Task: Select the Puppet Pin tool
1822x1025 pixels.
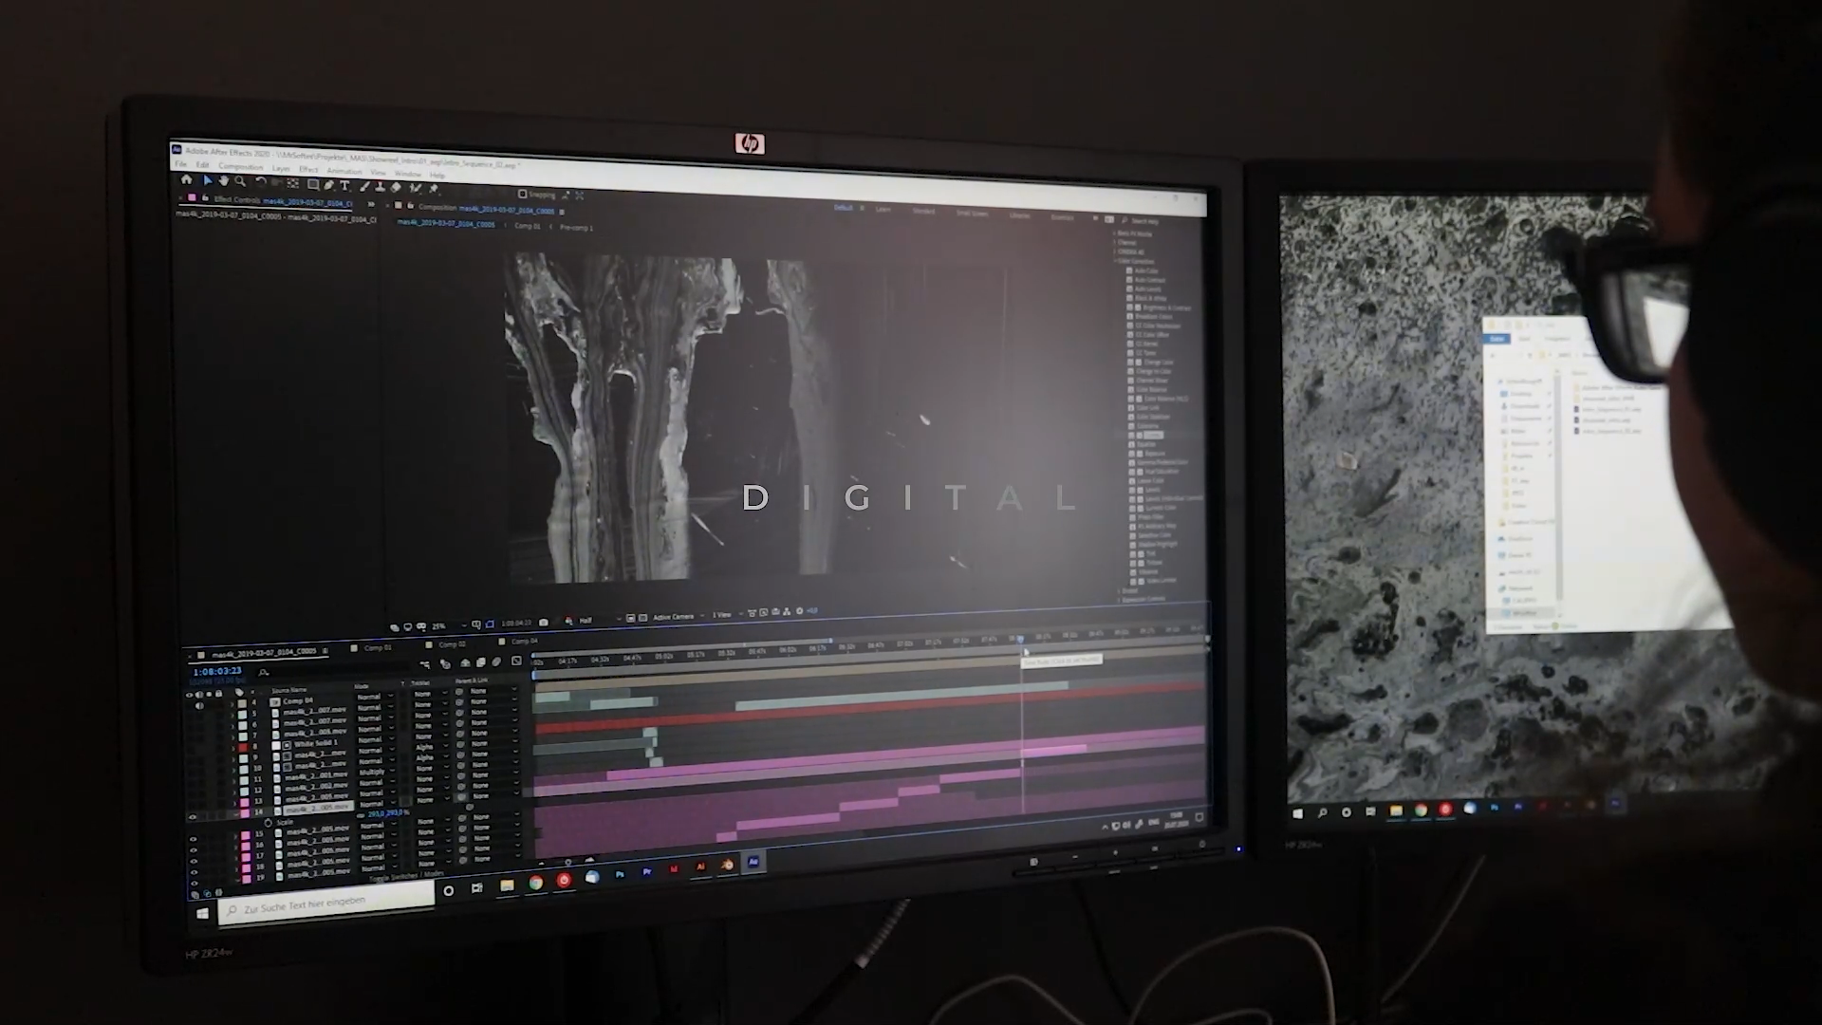Action: 434,188
